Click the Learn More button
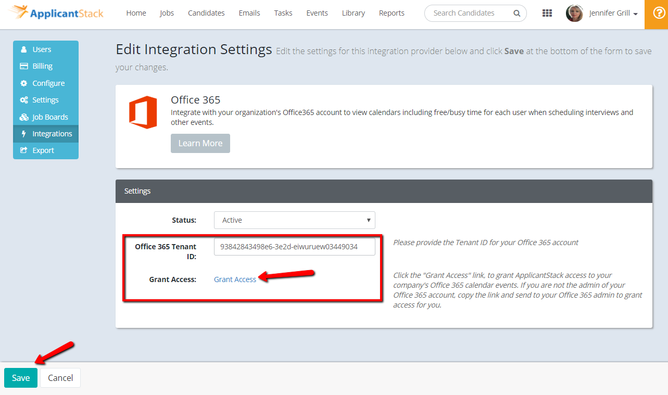The image size is (668, 395). point(200,143)
